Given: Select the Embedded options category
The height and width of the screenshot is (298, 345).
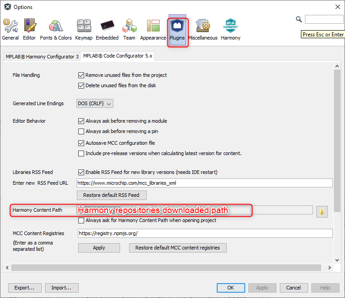Looking at the screenshot, I should coord(107,30).
